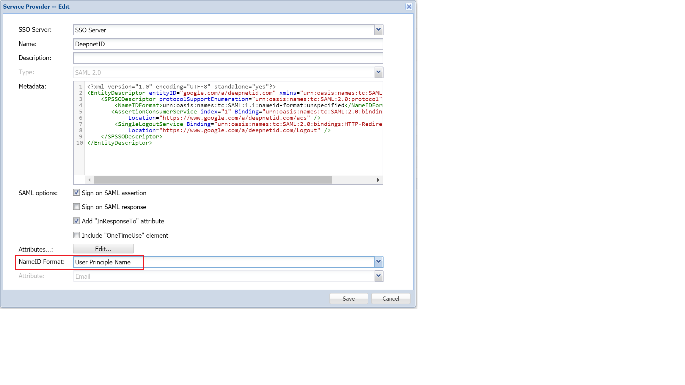Cancel the service provider edit
The height and width of the screenshot is (385, 685).
(391, 299)
